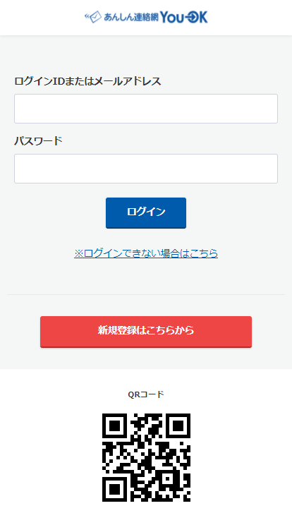
Task: Click the You-OK brand wordmark
Action: point(184,17)
